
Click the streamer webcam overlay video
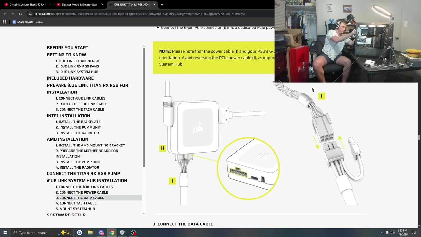(348, 41)
